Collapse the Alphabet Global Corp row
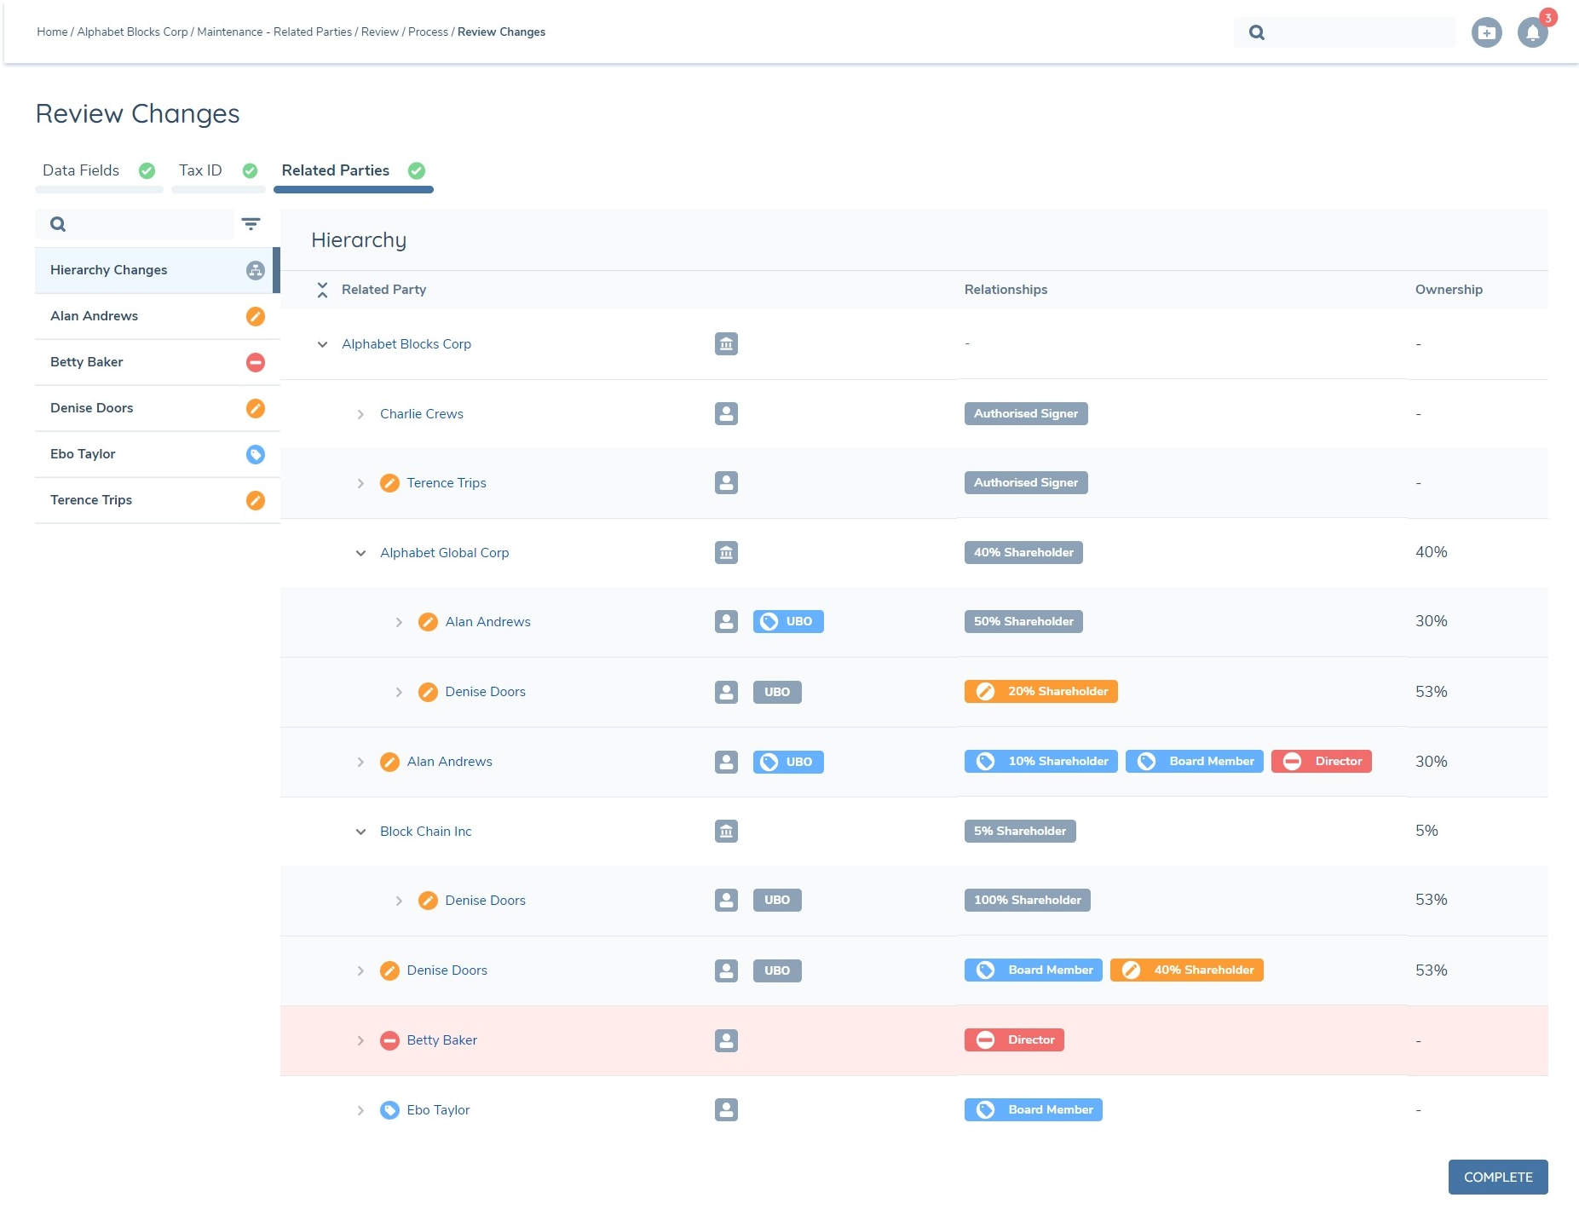The height and width of the screenshot is (1215, 1579). [360, 552]
